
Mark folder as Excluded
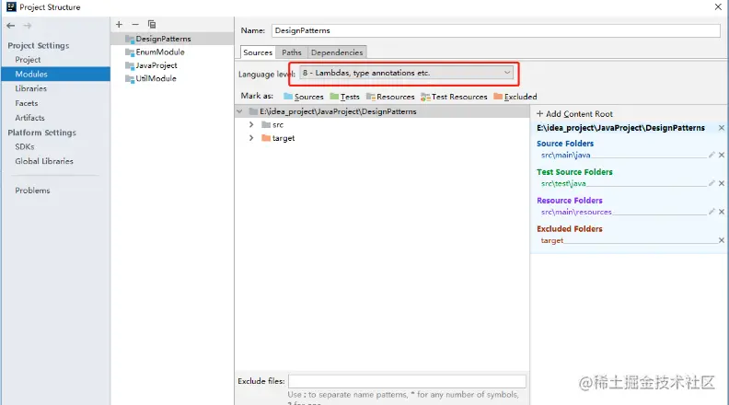coord(515,97)
